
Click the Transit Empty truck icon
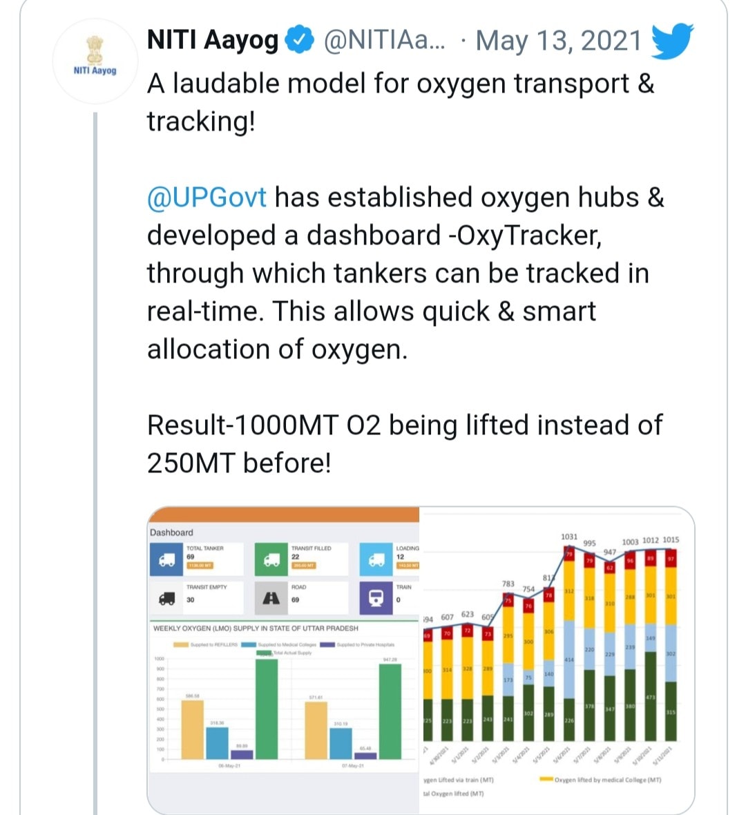click(166, 598)
